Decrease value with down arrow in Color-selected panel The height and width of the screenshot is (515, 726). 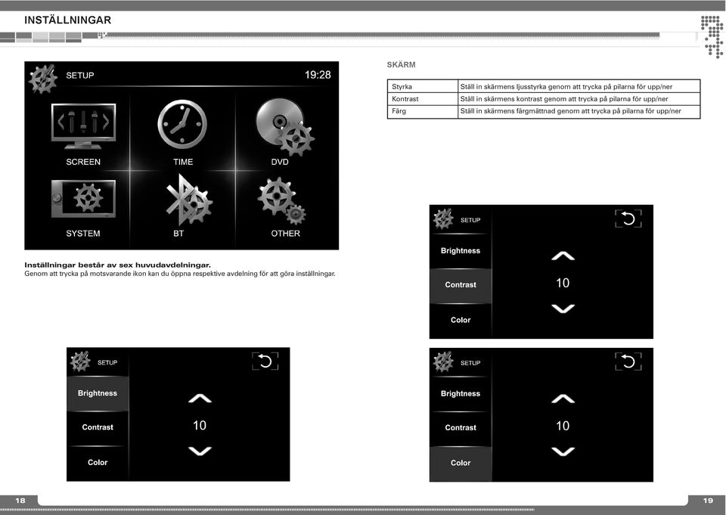(563, 451)
